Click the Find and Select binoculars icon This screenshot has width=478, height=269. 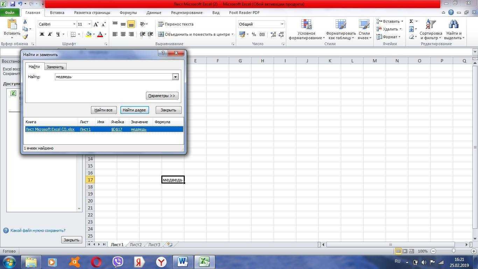(453, 25)
